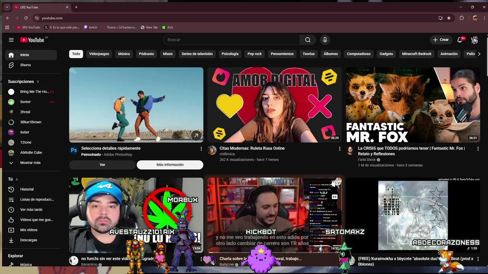Click the search magnifier button
This screenshot has width=488, height=274.
(x=308, y=40)
